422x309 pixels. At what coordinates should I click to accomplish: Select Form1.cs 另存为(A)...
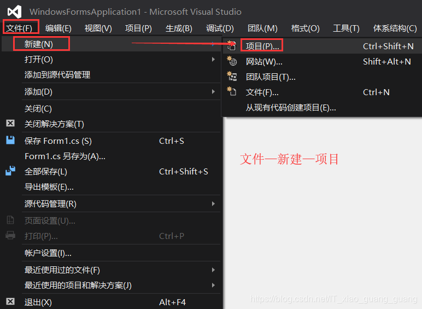112,156
